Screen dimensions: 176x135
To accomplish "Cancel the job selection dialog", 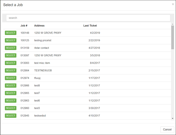I will tap(167, 129).
